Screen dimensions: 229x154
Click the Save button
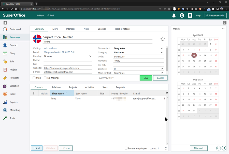coord(146,78)
